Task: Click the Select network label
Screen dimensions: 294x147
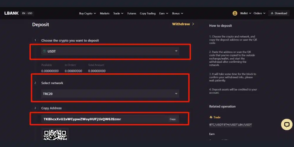Action: (52, 83)
